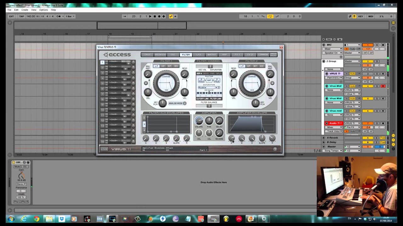The height and width of the screenshot is (226, 403).
Task: Toggle the Loop switch in transport
Action: [x=270, y=16]
